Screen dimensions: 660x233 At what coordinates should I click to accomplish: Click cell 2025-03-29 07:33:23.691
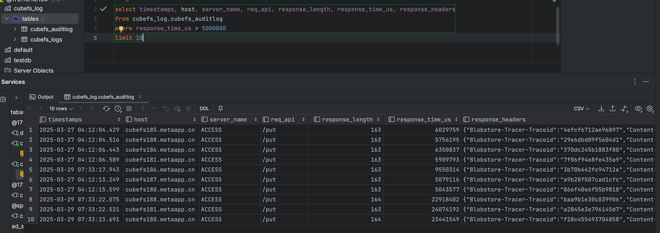(x=79, y=219)
